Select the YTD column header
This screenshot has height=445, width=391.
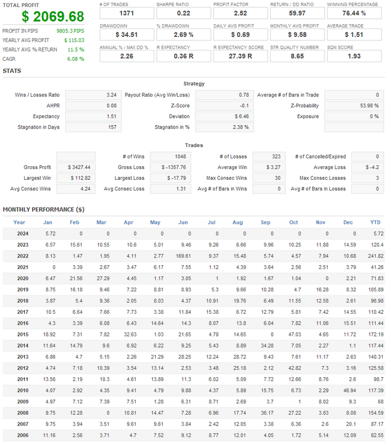[x=375, y=223]
